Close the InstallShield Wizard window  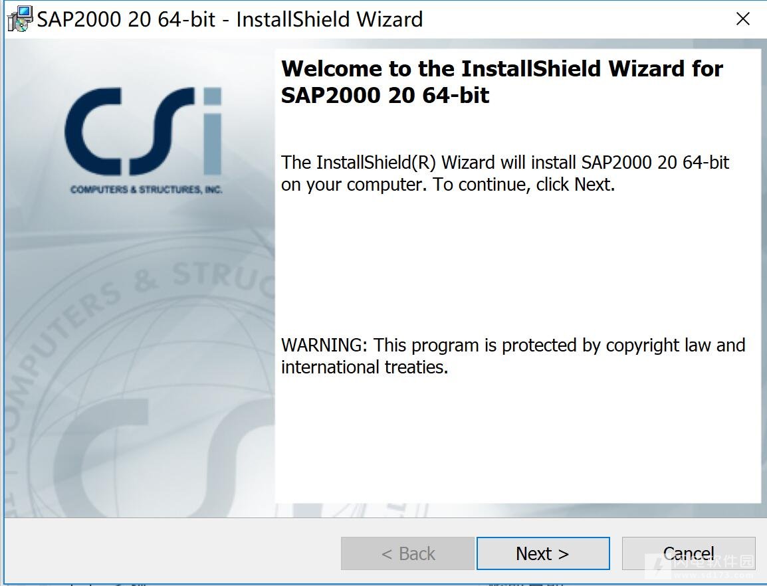tap(742, 19)
